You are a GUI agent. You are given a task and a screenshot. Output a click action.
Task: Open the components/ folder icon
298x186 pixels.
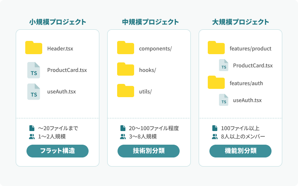tap(125, 48)
